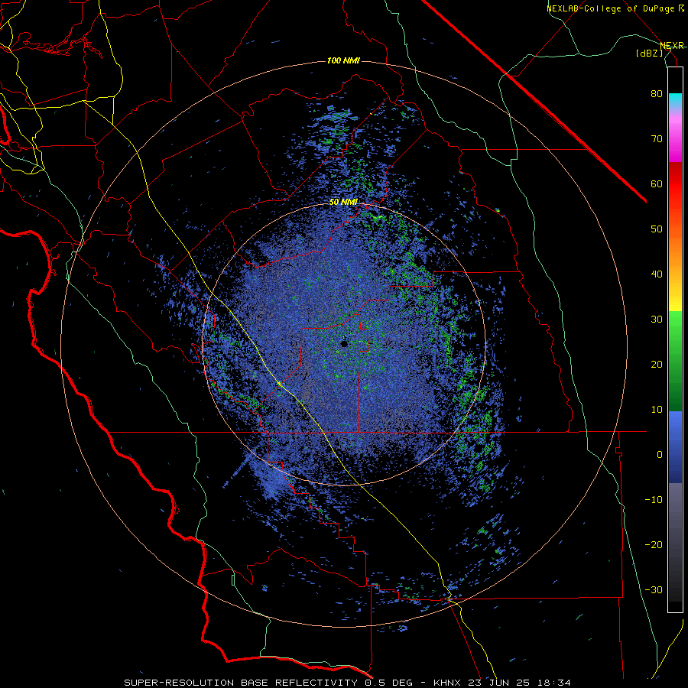Viewport: 688px width, 688px height.
Task: Click the -10 value on the dBZ scale
Action: click(x=654, y=500)
